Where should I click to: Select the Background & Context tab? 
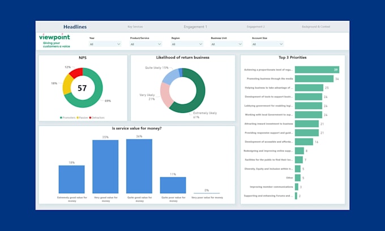[x=316, y=27]
